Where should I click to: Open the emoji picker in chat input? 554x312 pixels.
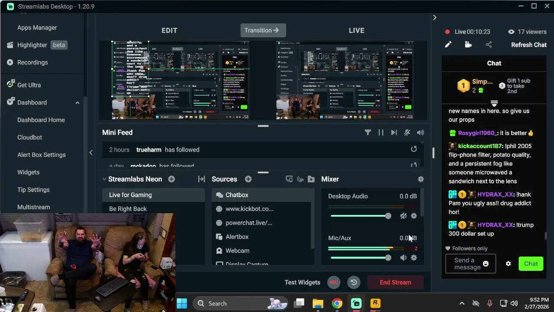(486, 264)
